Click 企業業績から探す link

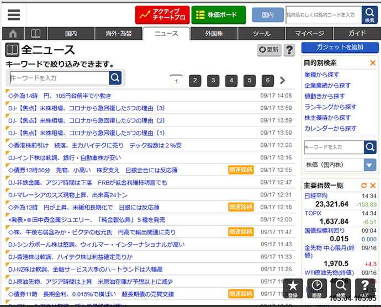[x=327, y=86]
